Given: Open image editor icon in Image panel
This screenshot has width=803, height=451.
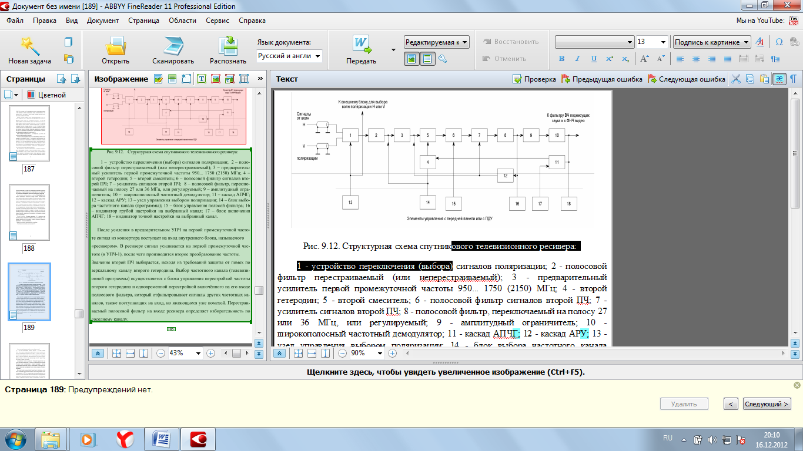Looking at the screenshot, I should tap(158, 79).
